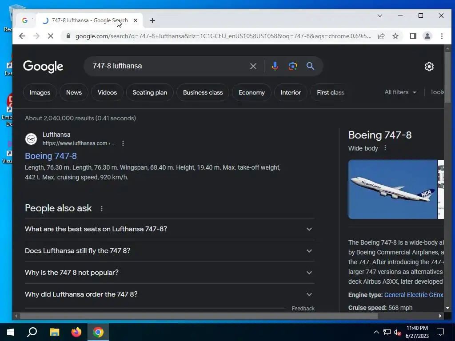Open the All filters dropdown
This screenshot has height=341, width=455.
(400, 92)
